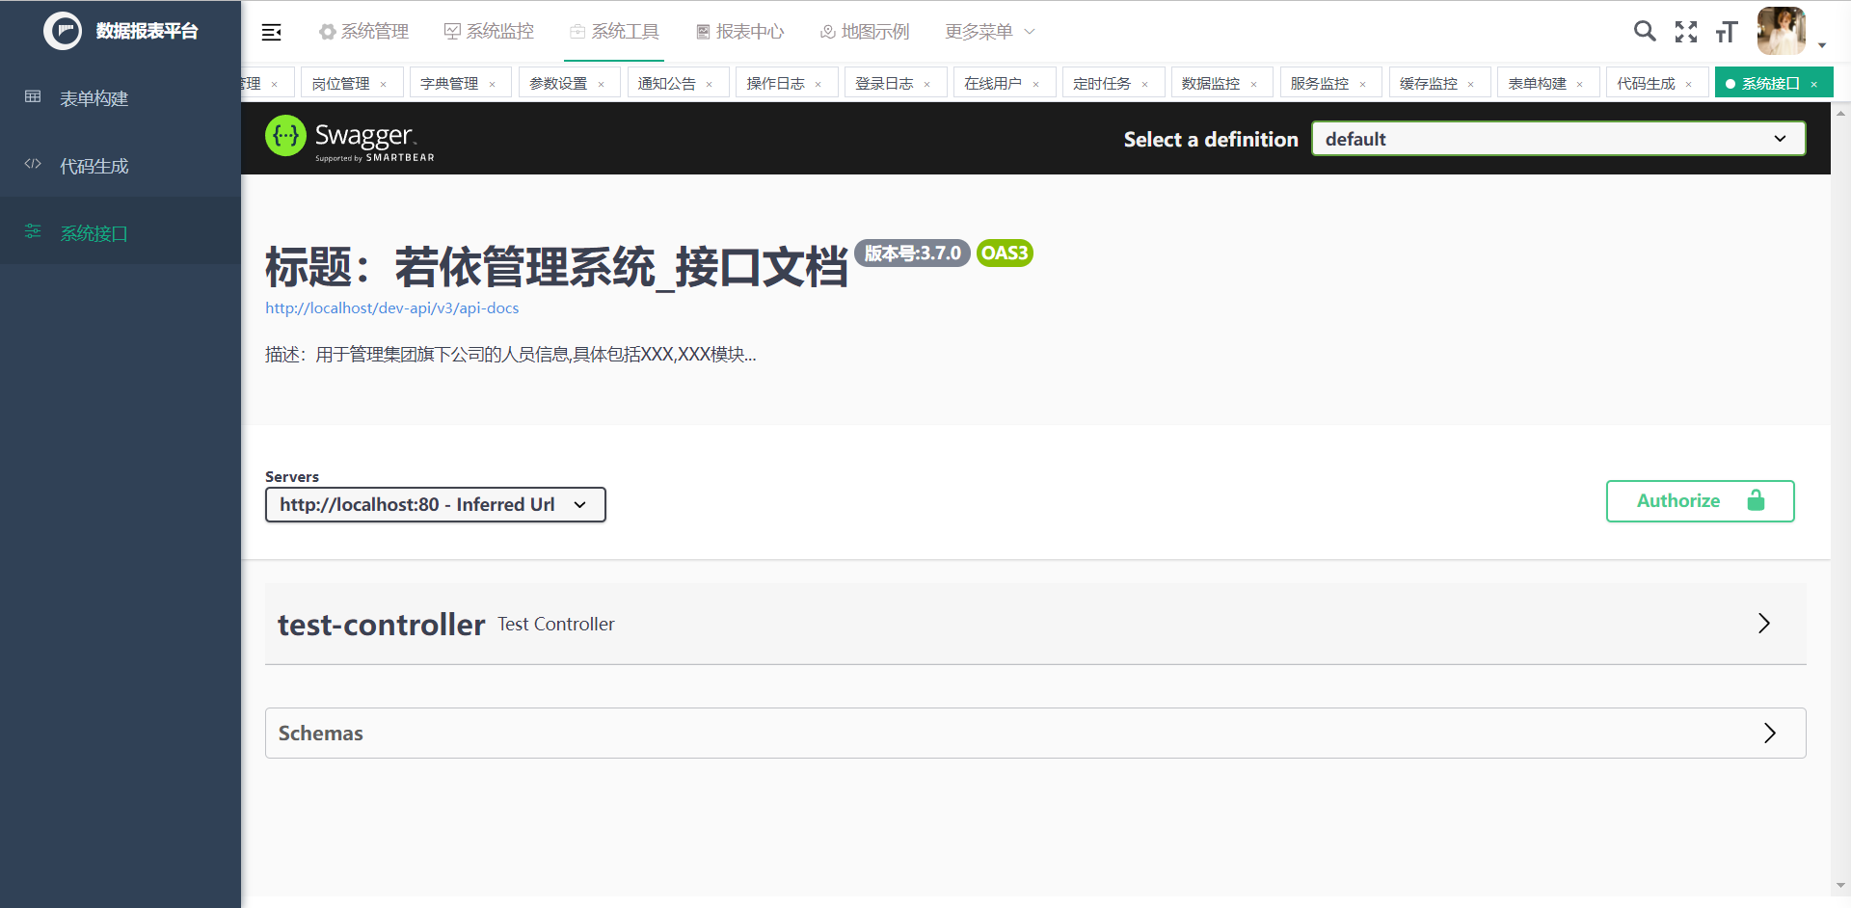The width and height of the screenshot is (1851, 908).
Task: Open the font size adjustment icon
Action: (1726, 31)
